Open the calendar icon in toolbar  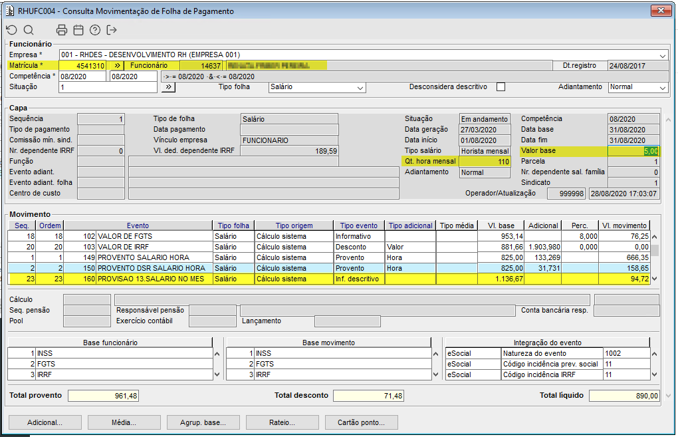[78, 30]
